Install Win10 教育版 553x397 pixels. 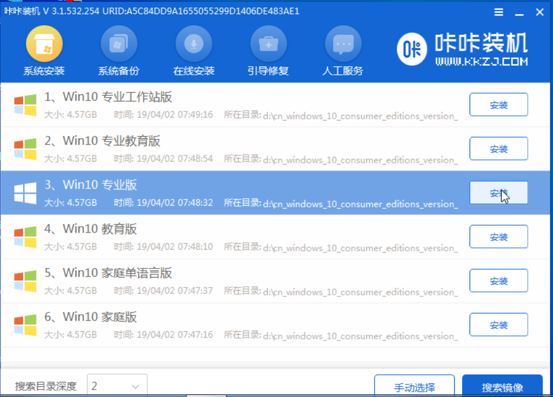click(x=498, y=237)
